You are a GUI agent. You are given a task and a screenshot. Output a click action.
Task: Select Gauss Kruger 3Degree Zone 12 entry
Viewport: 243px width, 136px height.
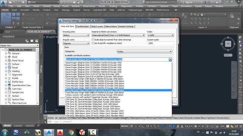click(118, 67)
